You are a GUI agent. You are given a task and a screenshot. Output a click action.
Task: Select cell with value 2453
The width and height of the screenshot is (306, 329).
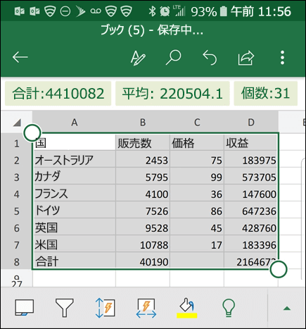143,159
